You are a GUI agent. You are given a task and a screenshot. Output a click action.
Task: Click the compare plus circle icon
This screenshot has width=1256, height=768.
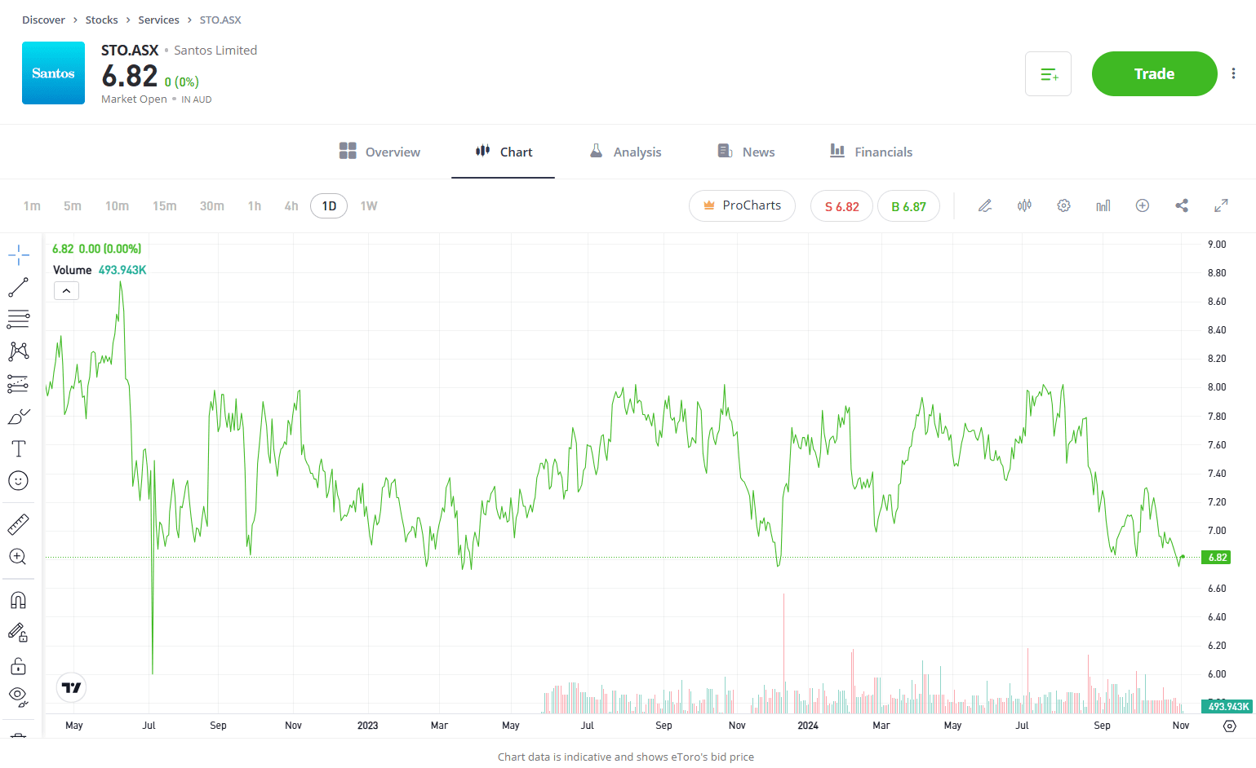click(1143, 205)
